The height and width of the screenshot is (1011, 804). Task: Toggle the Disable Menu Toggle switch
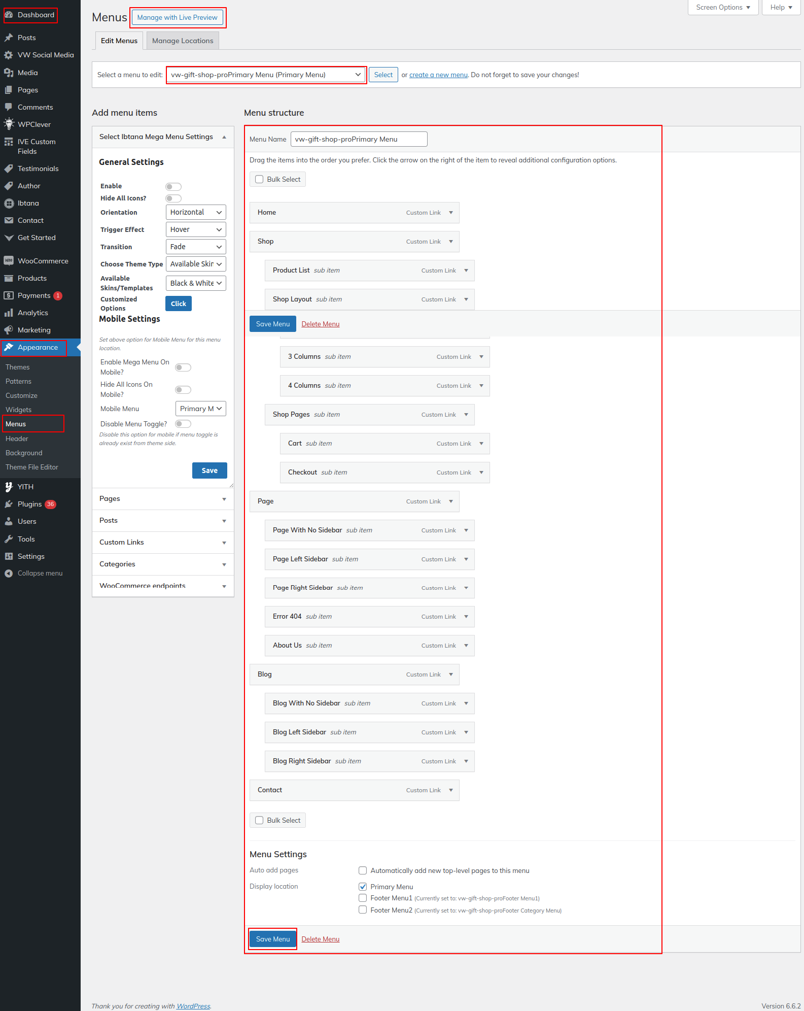click(x=183, y=424)
